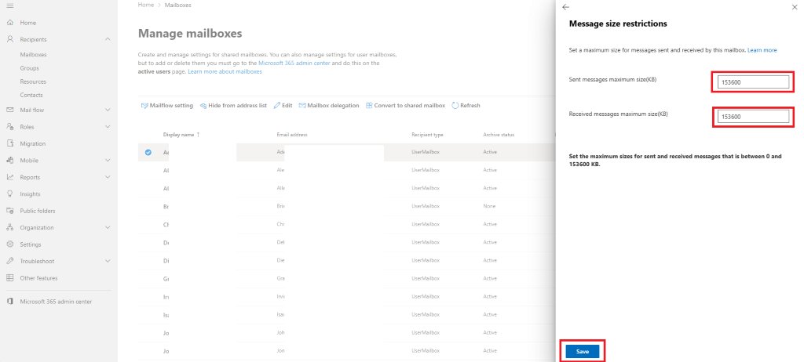
Task: Open Resources under Recipients
Action: point(33,81)
